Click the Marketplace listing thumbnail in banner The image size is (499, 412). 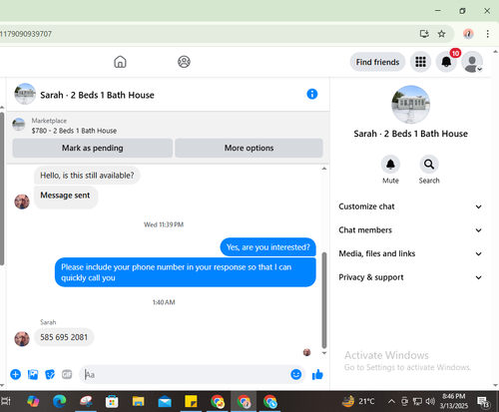19,125
